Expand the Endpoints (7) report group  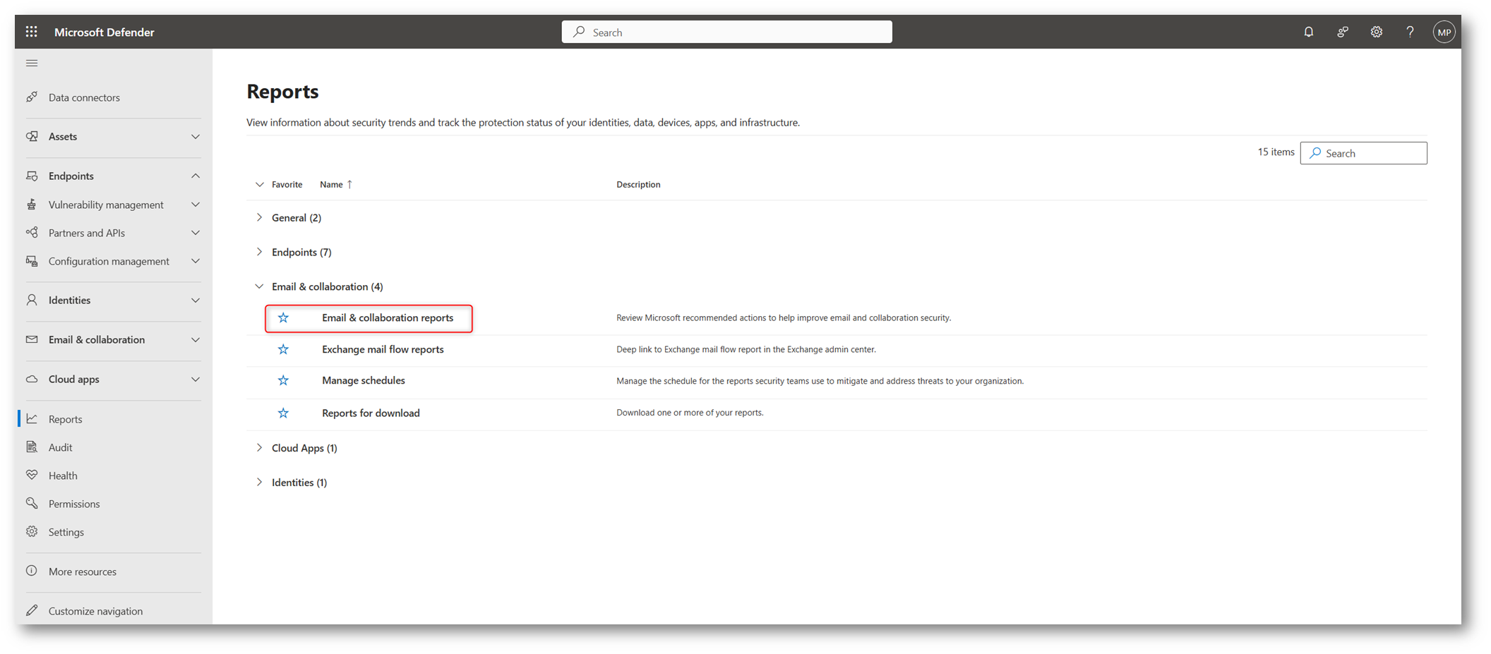click(259, 252)
